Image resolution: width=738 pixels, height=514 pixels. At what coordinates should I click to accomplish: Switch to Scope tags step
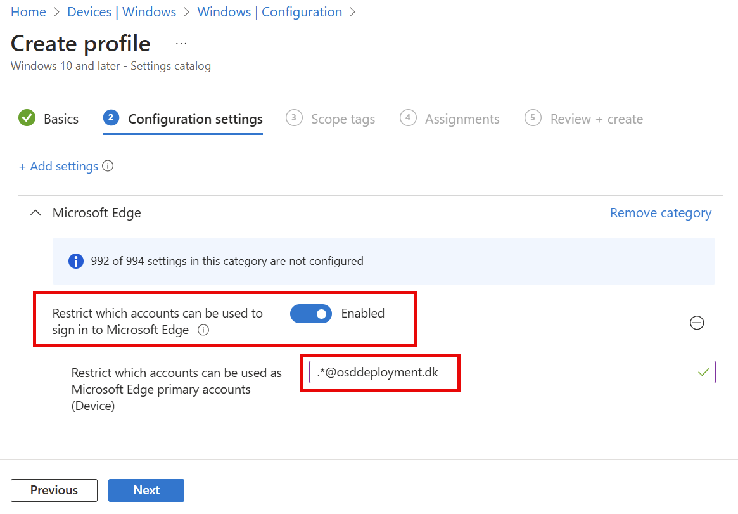point(343,119)
